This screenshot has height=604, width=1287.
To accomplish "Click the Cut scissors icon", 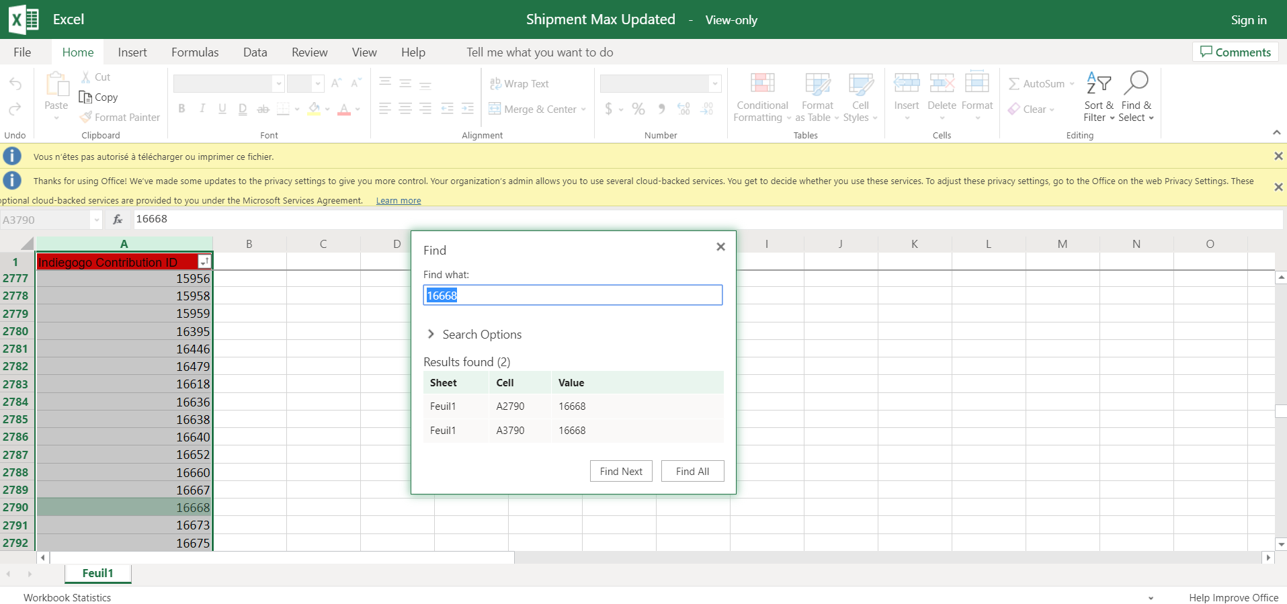I will tap(86, 77).
